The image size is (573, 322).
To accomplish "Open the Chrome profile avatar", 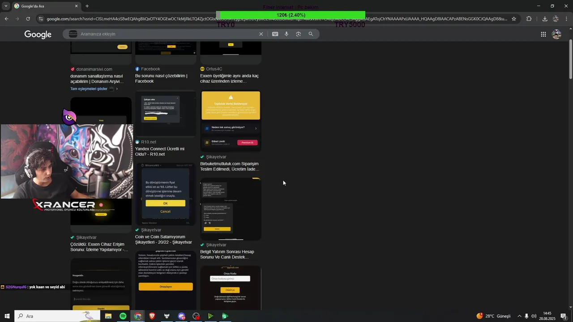I will tap(556, 19).
